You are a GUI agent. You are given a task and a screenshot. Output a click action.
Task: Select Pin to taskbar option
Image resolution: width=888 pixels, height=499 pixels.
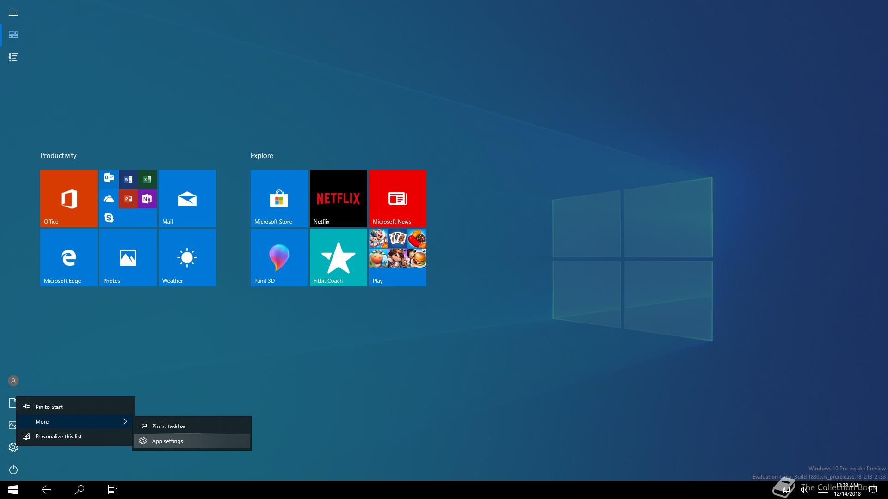coord(192,426)
